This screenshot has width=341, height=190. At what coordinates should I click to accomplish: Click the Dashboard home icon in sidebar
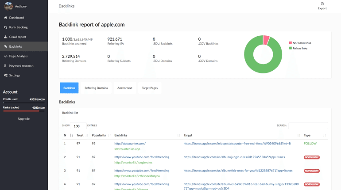click(5, 18)
